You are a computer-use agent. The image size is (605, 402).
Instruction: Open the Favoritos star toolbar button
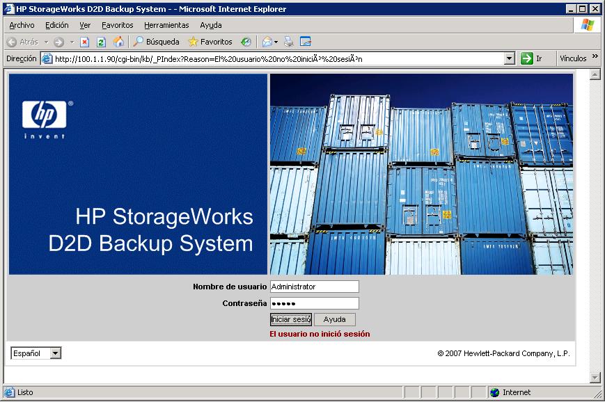pos(210,42)
